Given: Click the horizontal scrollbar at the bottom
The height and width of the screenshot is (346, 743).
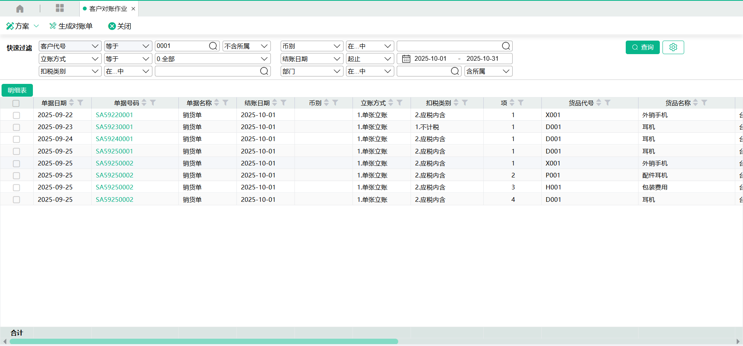Looking at the screenshot, I should click(x=204, y=341).
